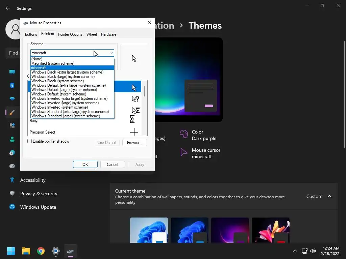This screenshot has height=259, width=346.
Task: Open Privacy & security in sidebar
Action: pos(39,194)
